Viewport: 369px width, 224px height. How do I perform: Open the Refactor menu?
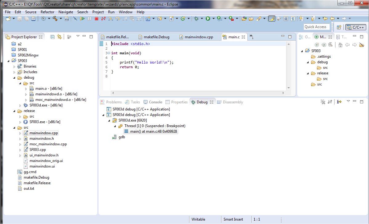pyautogui.click(x=47, y=12)
